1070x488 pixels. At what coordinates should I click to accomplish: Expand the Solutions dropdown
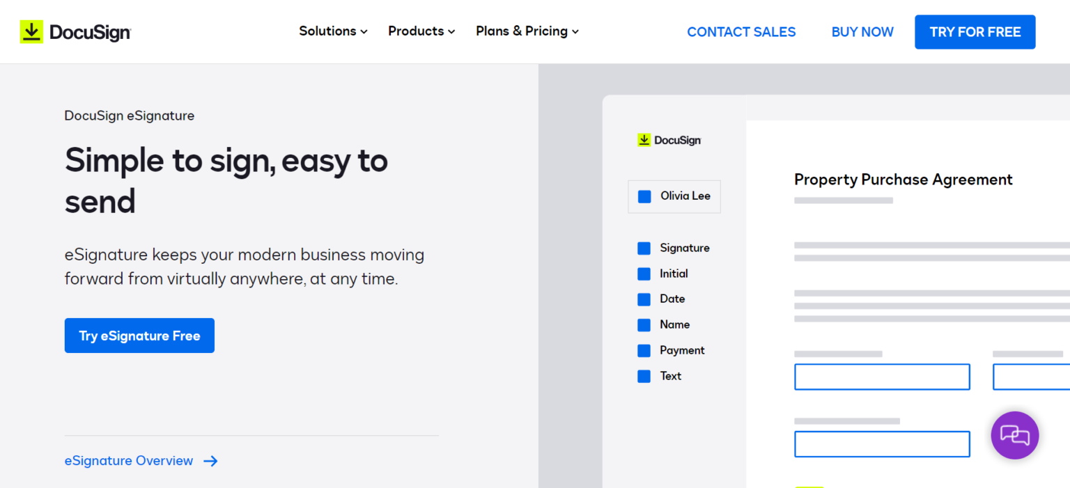click(x=333, y=31)
